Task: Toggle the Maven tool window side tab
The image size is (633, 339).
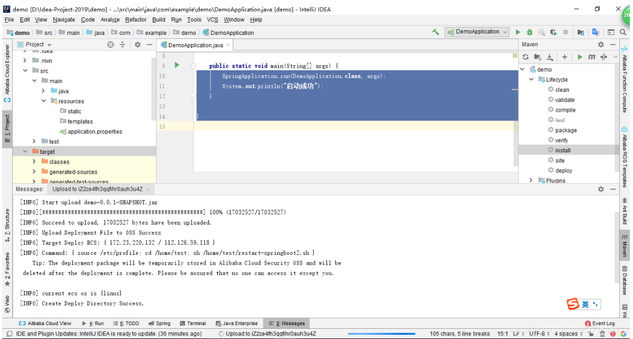Action: [625, 245]
